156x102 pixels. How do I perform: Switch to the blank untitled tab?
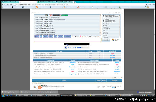click(x=28, y=2)
